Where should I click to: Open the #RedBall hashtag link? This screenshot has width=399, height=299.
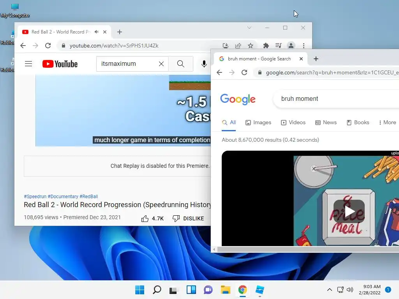(89, 197)
